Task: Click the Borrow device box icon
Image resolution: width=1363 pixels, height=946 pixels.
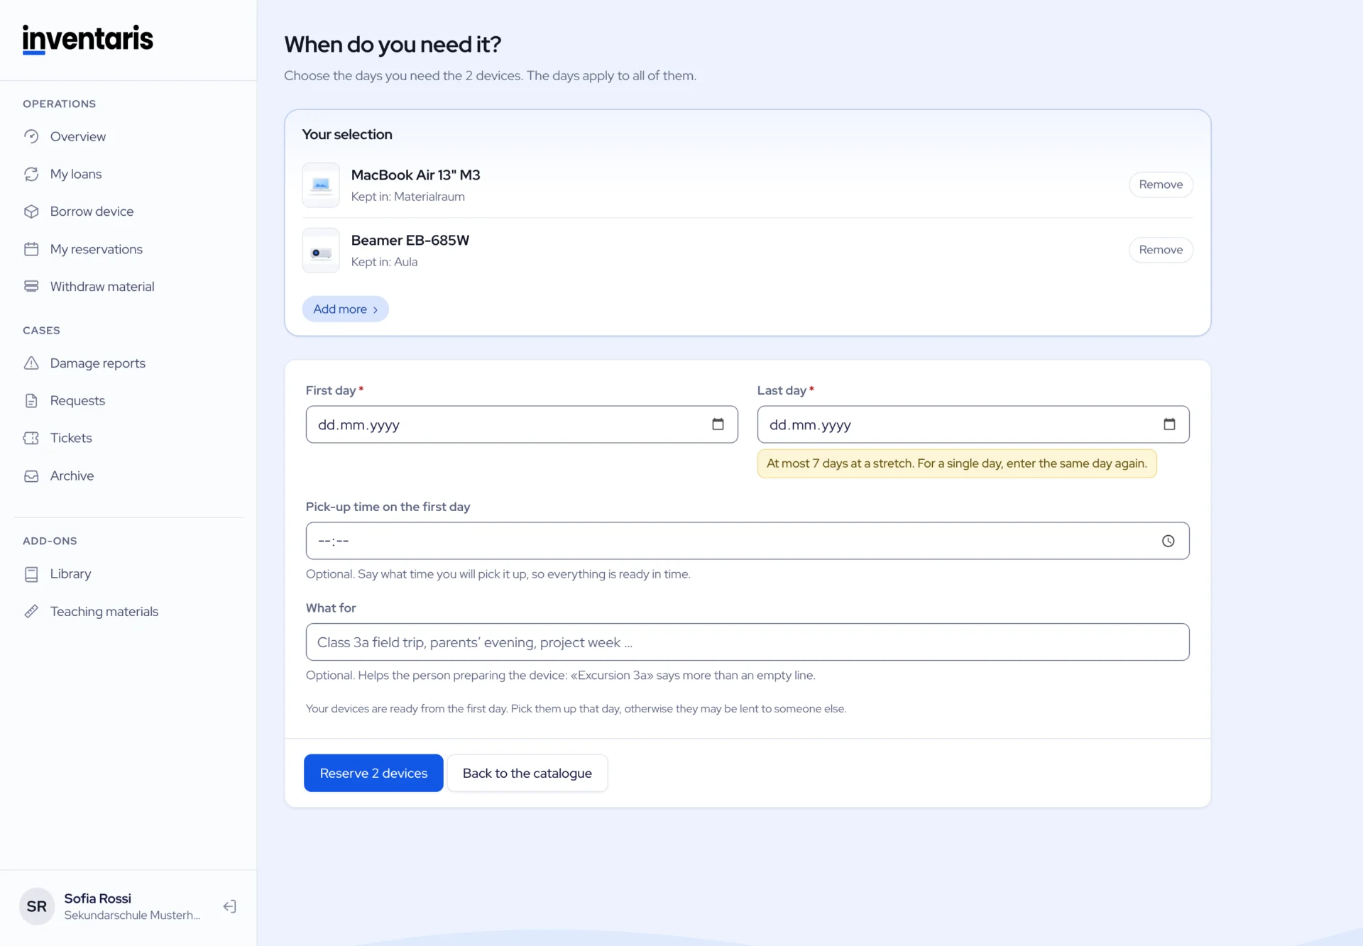Action: point(31,211)
